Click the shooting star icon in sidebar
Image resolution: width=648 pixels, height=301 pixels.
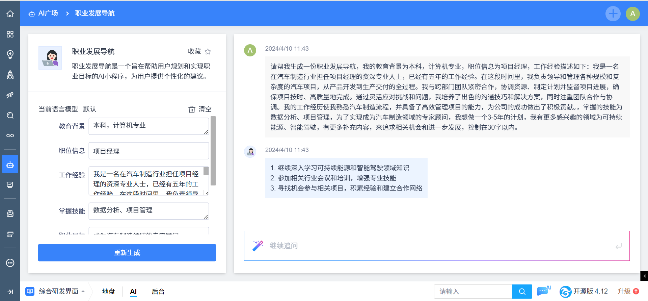10,95
